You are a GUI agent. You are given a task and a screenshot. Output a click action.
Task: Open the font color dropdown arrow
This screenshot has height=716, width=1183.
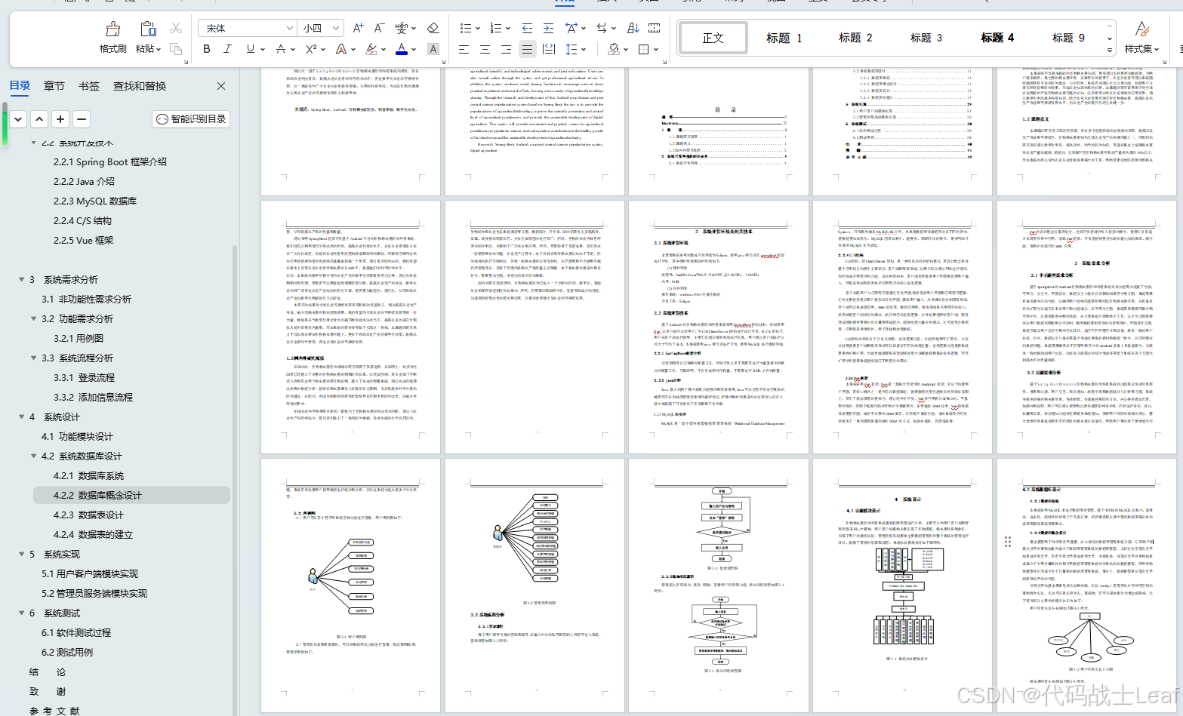[414, 49]
